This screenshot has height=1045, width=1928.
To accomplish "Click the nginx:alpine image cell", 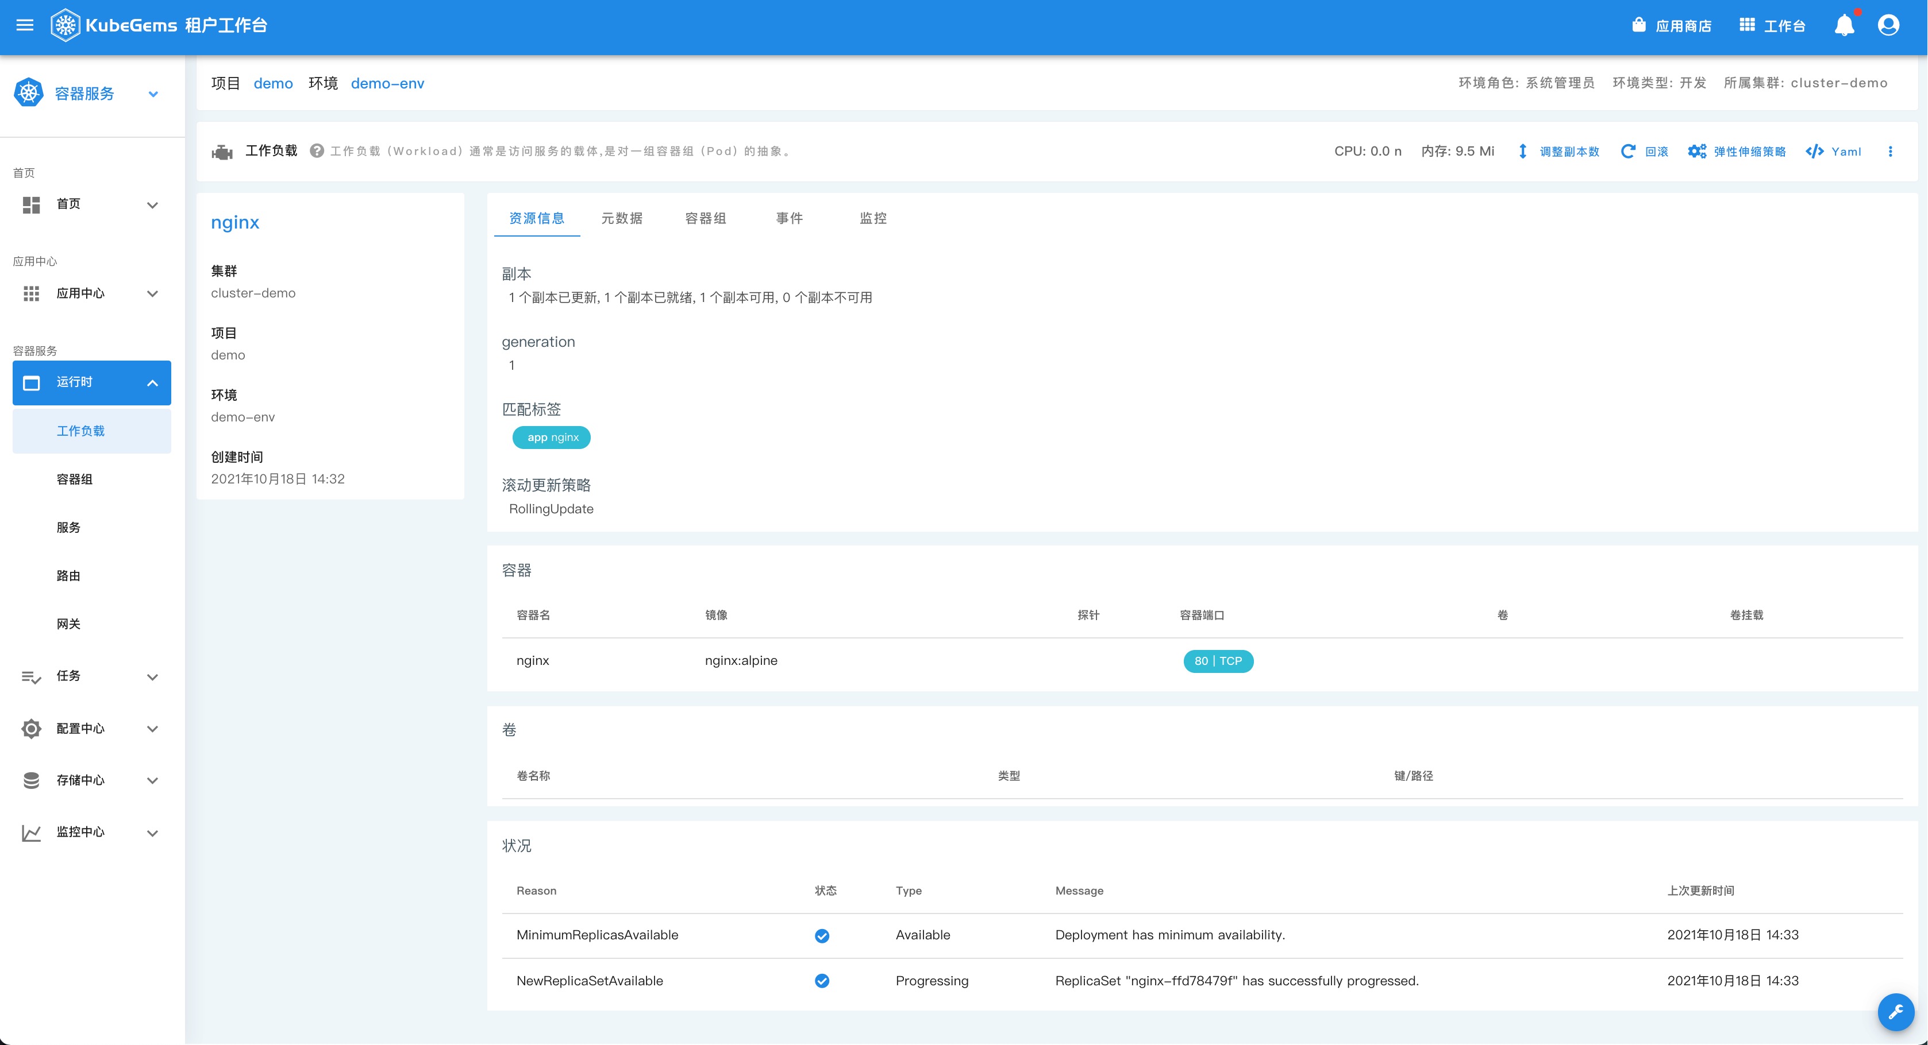I will tap(741, 660).
